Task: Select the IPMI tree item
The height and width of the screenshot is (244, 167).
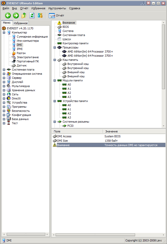Action: click(x=20, y=49)
